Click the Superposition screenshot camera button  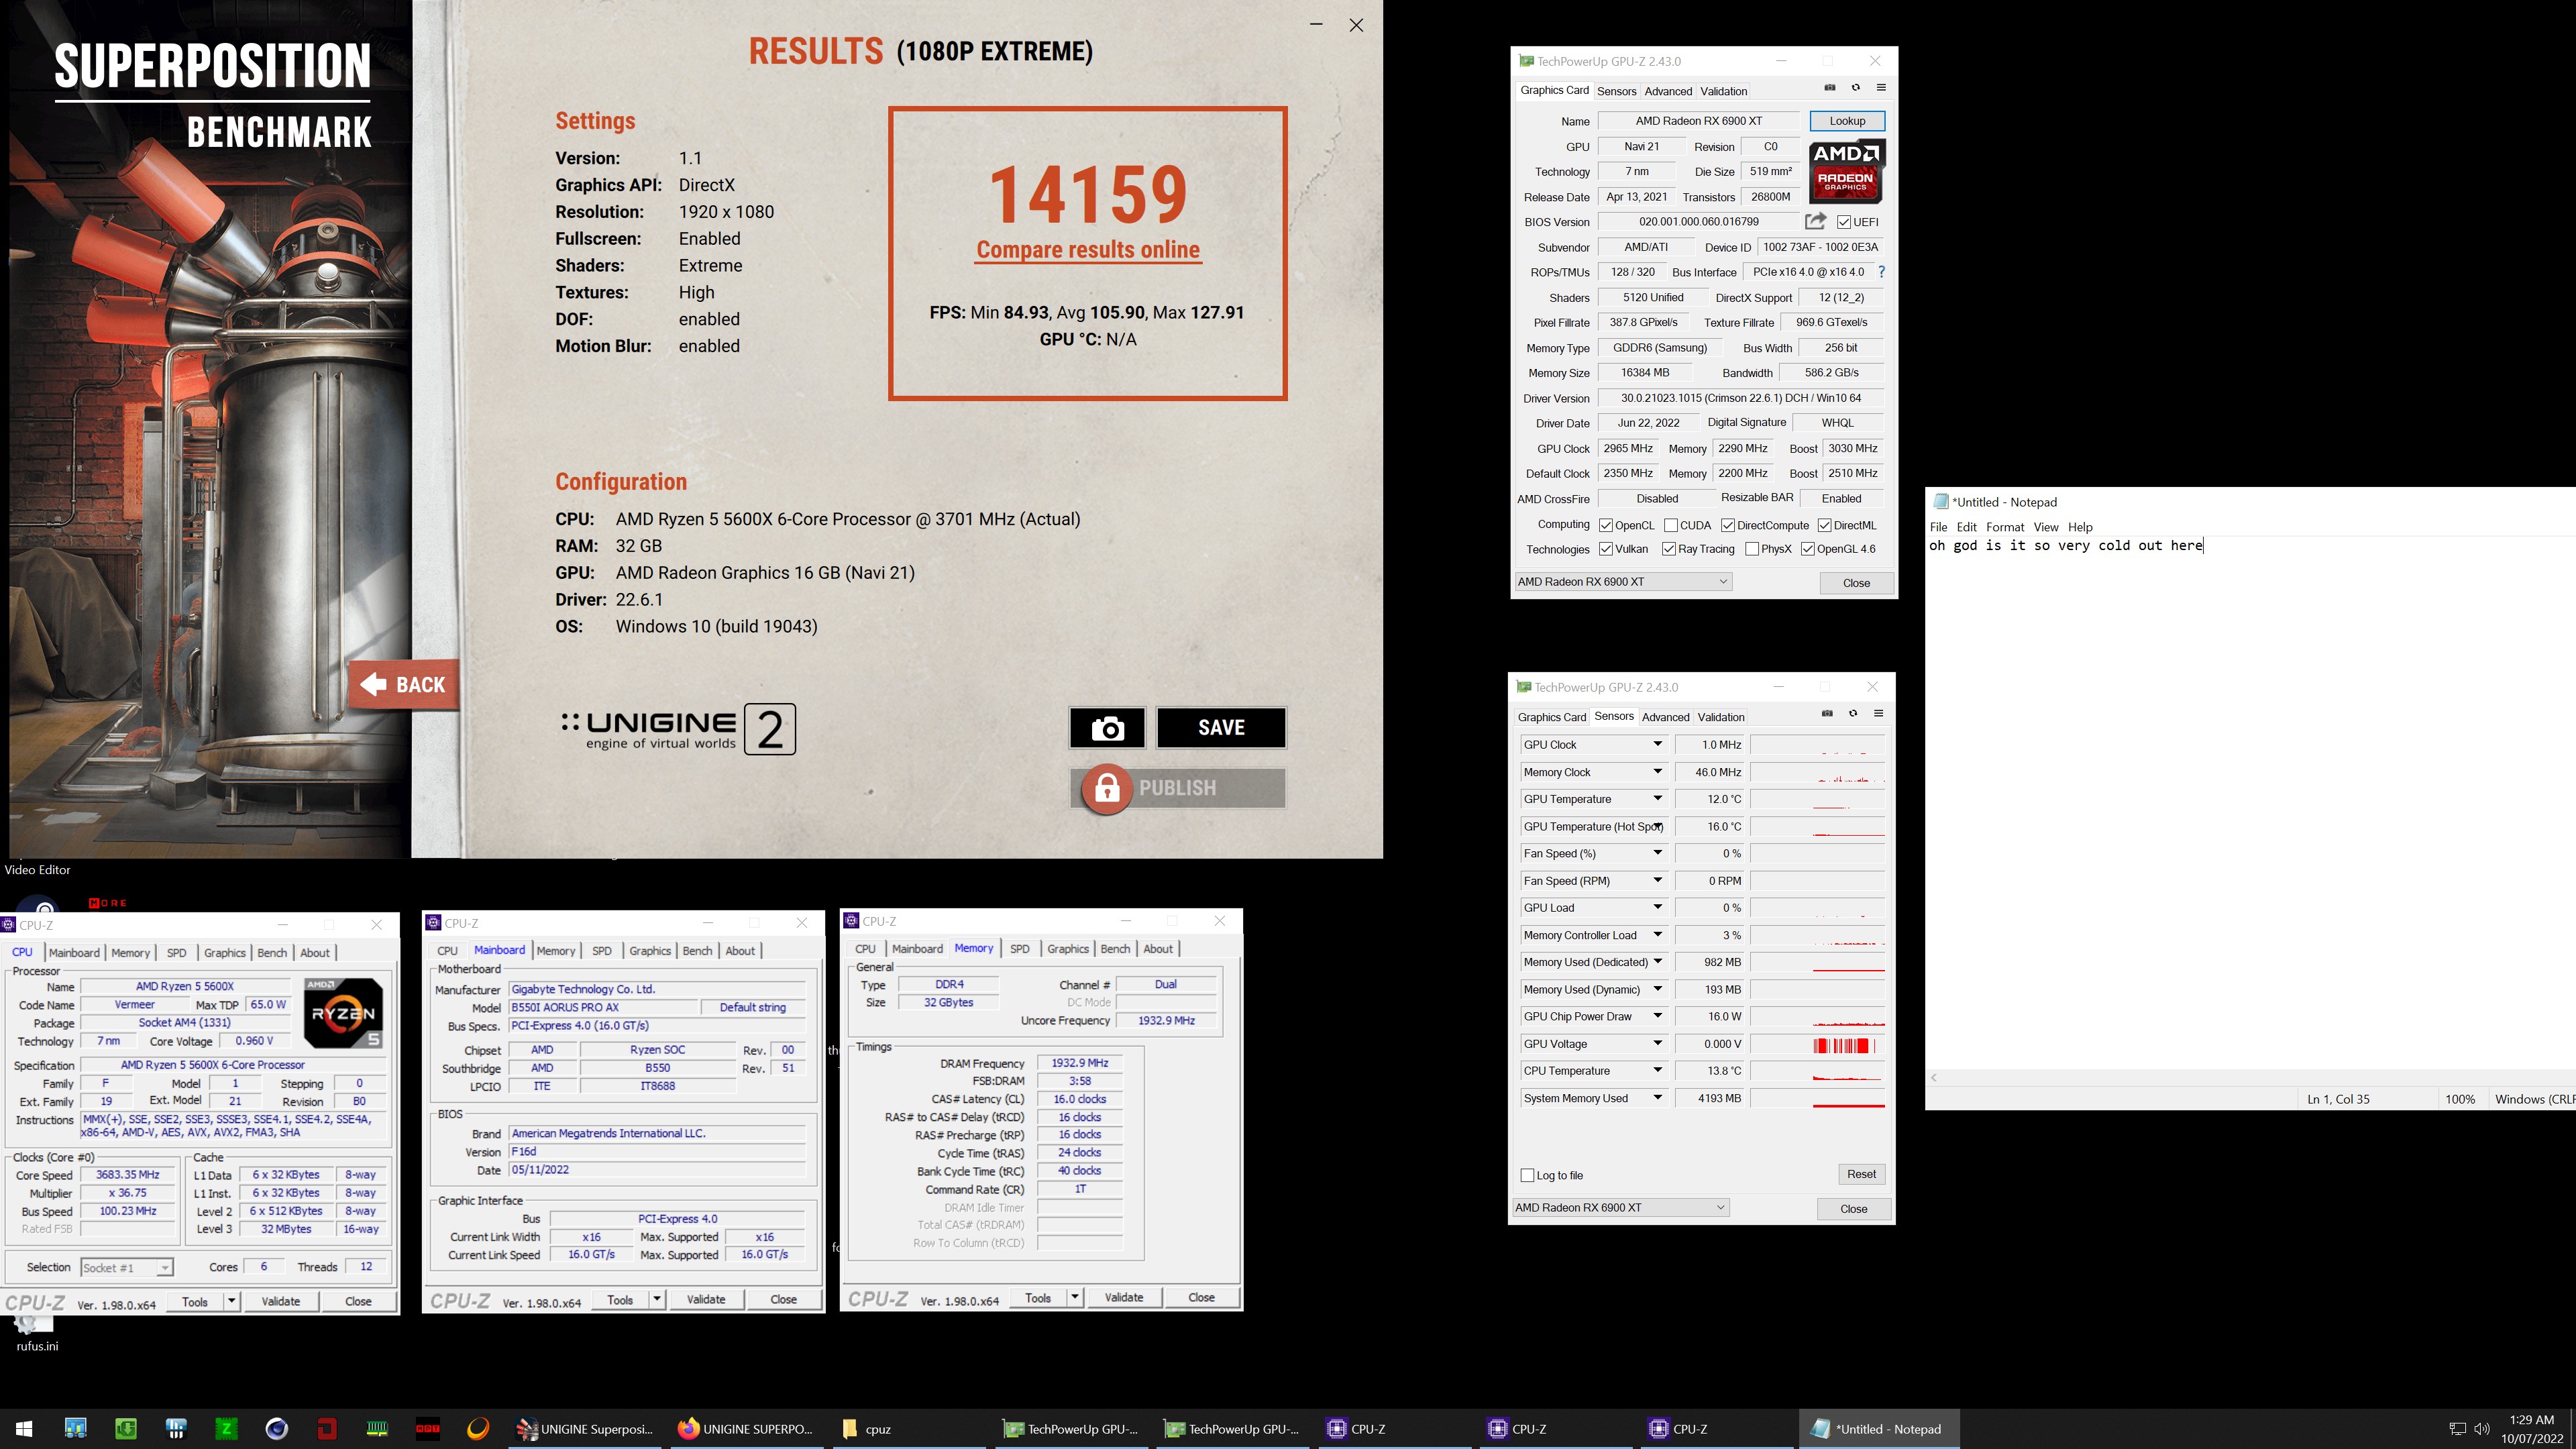click(1107, 728)
